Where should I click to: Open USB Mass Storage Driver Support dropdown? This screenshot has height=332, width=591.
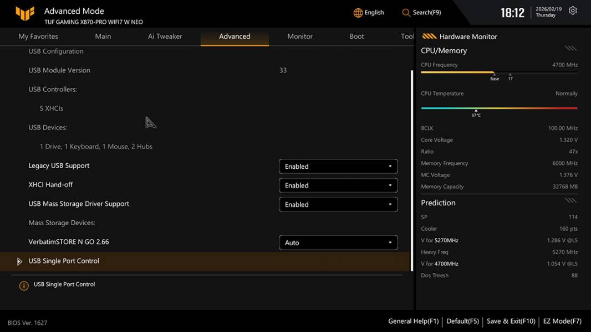pyautogui.click(x=338, y=205)
